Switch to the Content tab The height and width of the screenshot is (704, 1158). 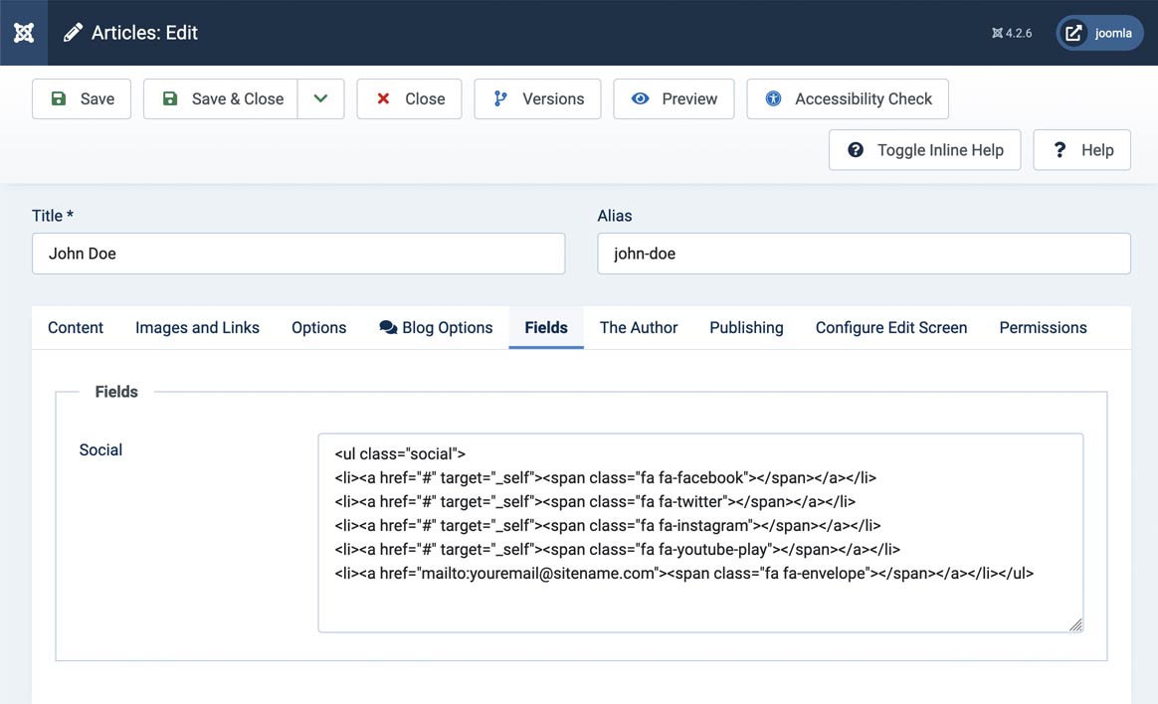[x=76, y=328]
